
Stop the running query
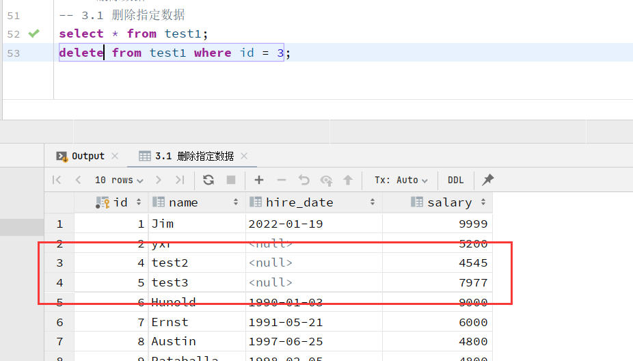pos(231,180)
